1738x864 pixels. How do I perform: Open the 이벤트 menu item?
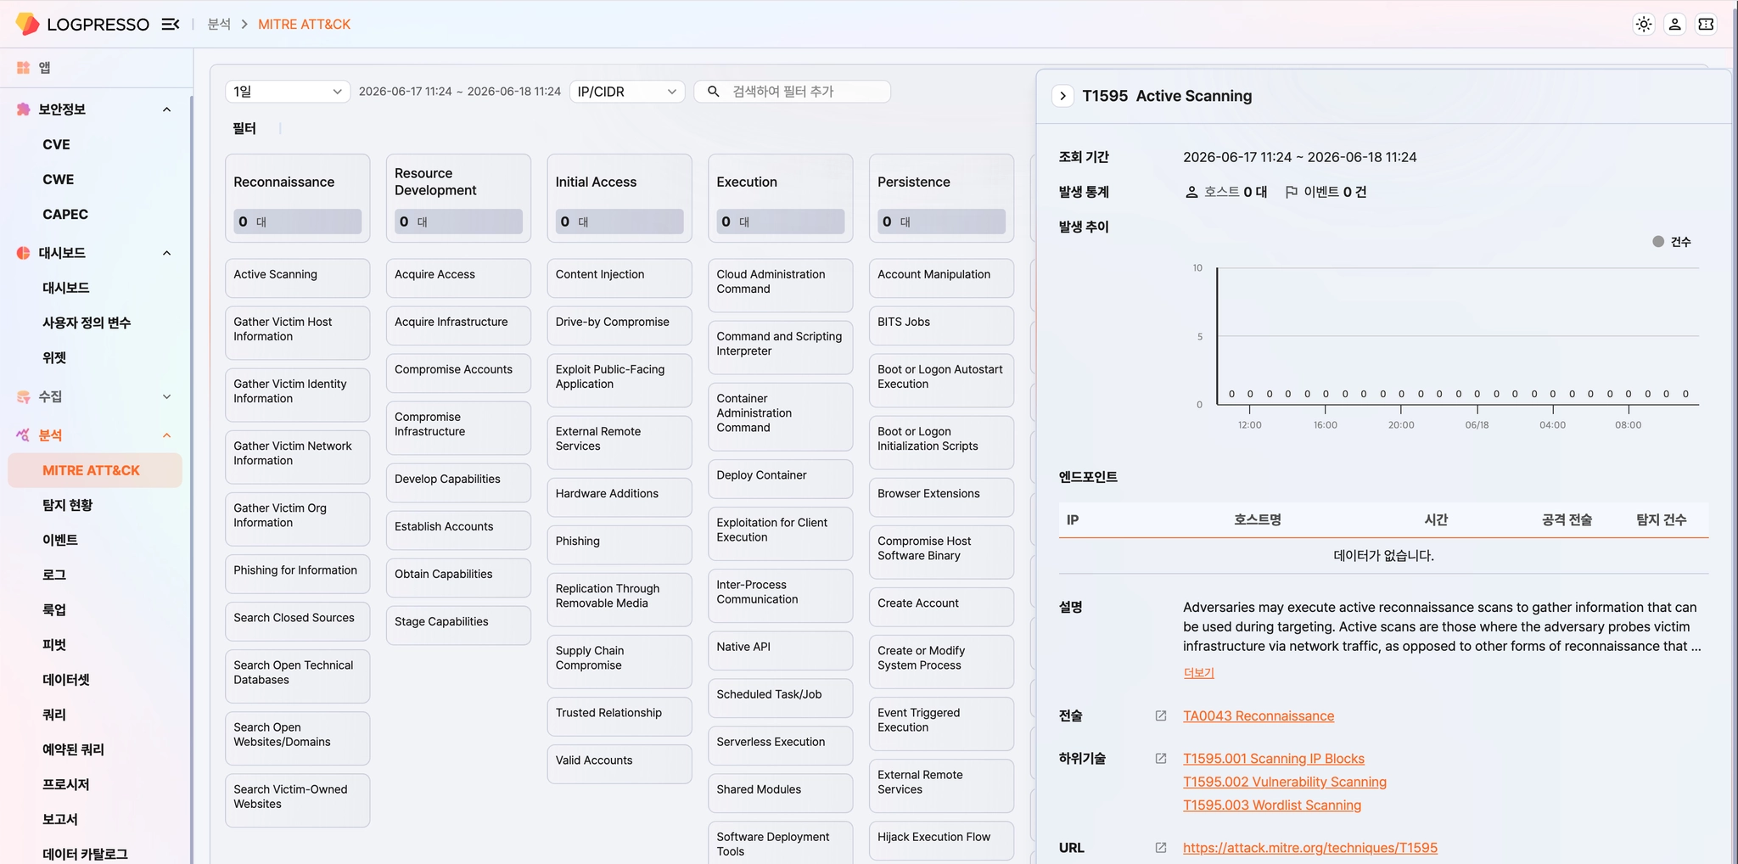coord(60,541)
